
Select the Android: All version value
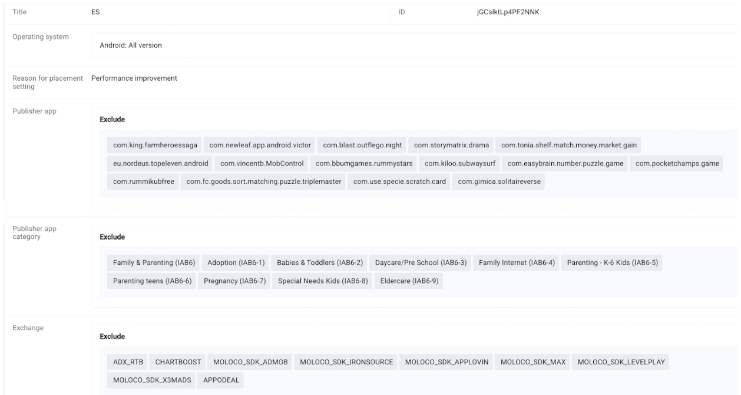pos(131,45)
